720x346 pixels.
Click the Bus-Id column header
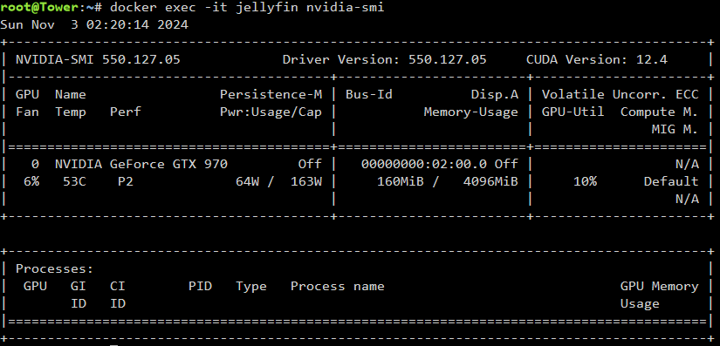[368, 94]
